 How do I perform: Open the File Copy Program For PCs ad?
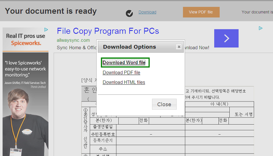tap(108, 31)
